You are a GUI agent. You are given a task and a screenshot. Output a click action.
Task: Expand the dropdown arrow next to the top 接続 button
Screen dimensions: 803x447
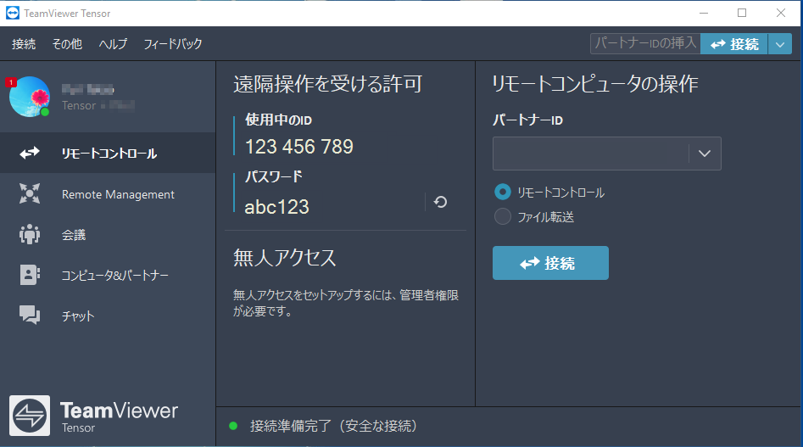(780, 44)
